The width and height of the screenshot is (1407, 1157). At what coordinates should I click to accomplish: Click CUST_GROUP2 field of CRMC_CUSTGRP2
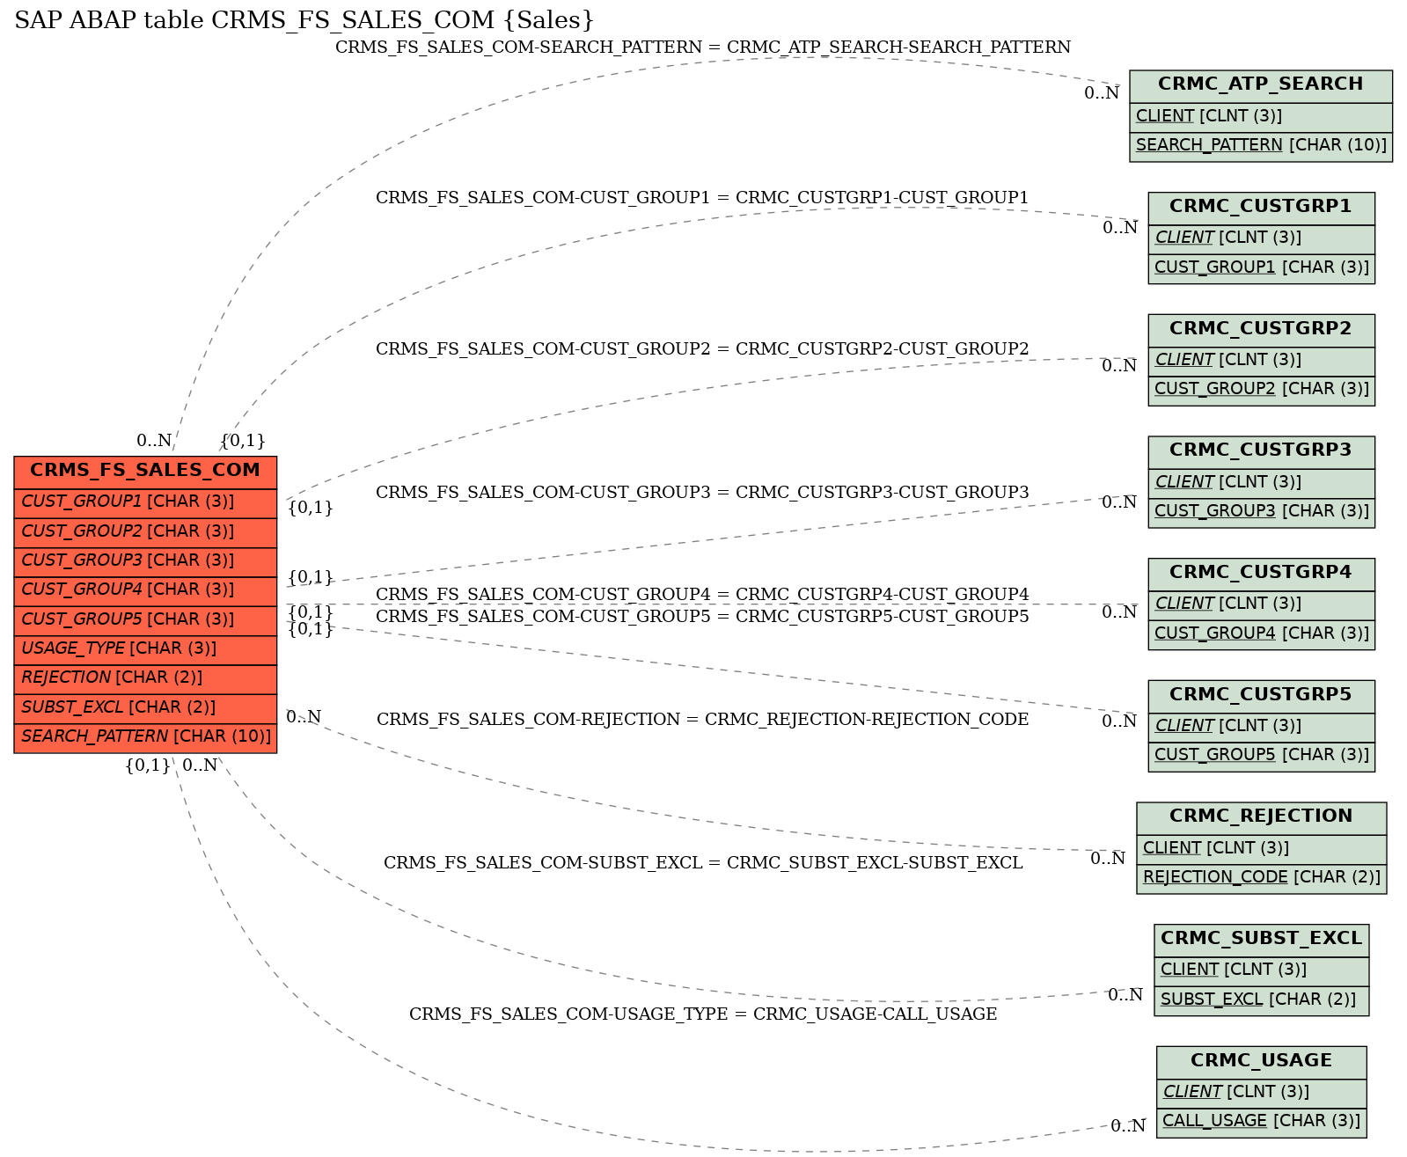tap(1261, 390)
